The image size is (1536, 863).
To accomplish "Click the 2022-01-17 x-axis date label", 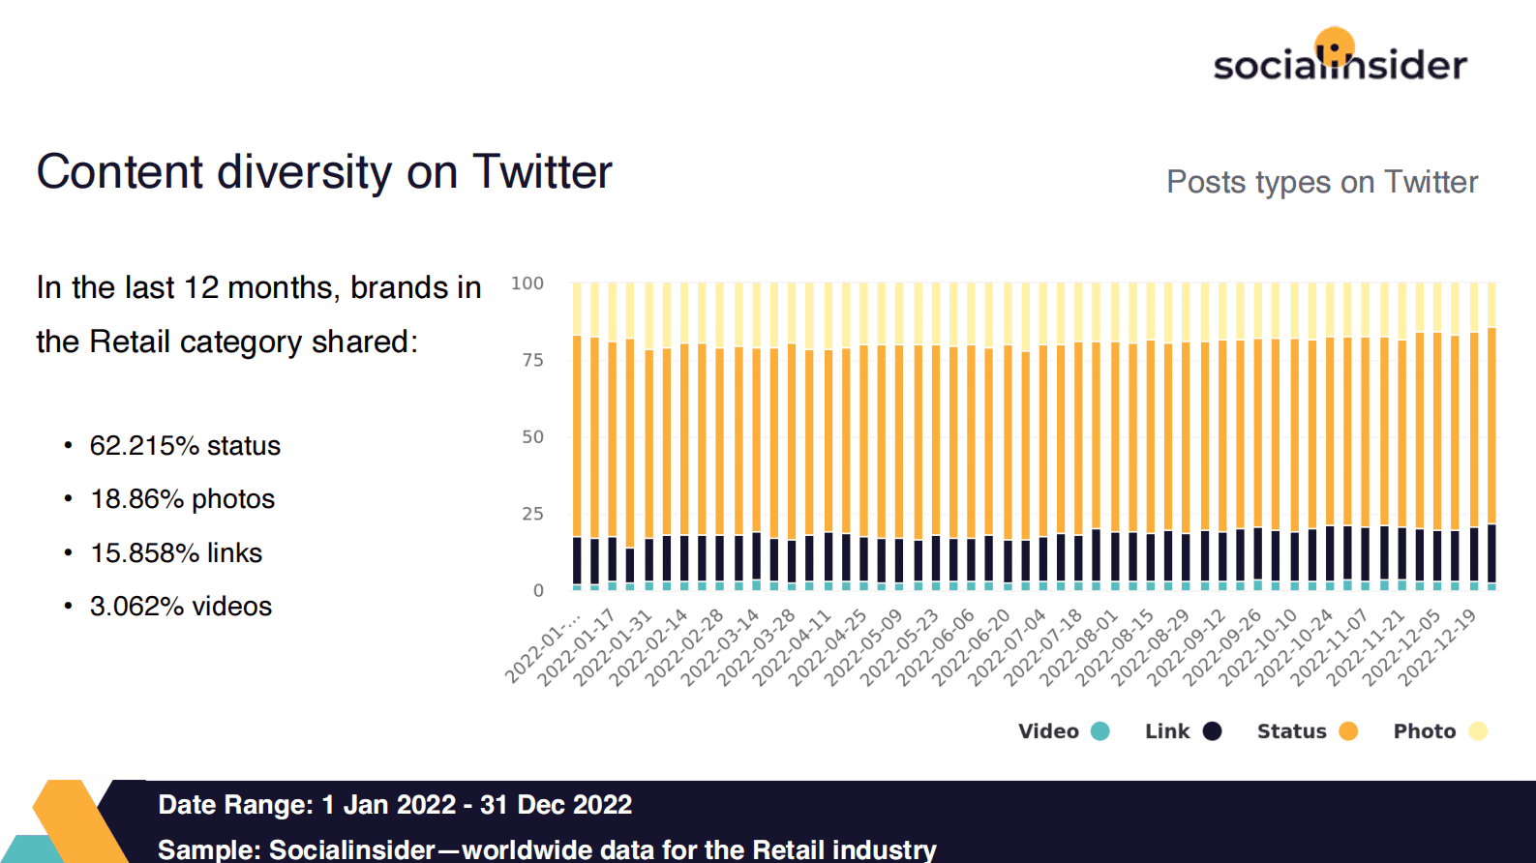I will 578,646.
